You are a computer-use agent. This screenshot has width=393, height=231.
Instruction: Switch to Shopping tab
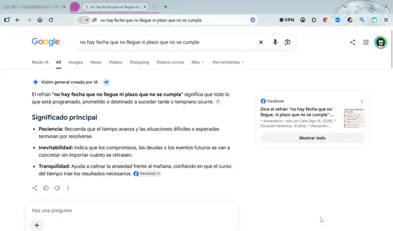point(139,62)
